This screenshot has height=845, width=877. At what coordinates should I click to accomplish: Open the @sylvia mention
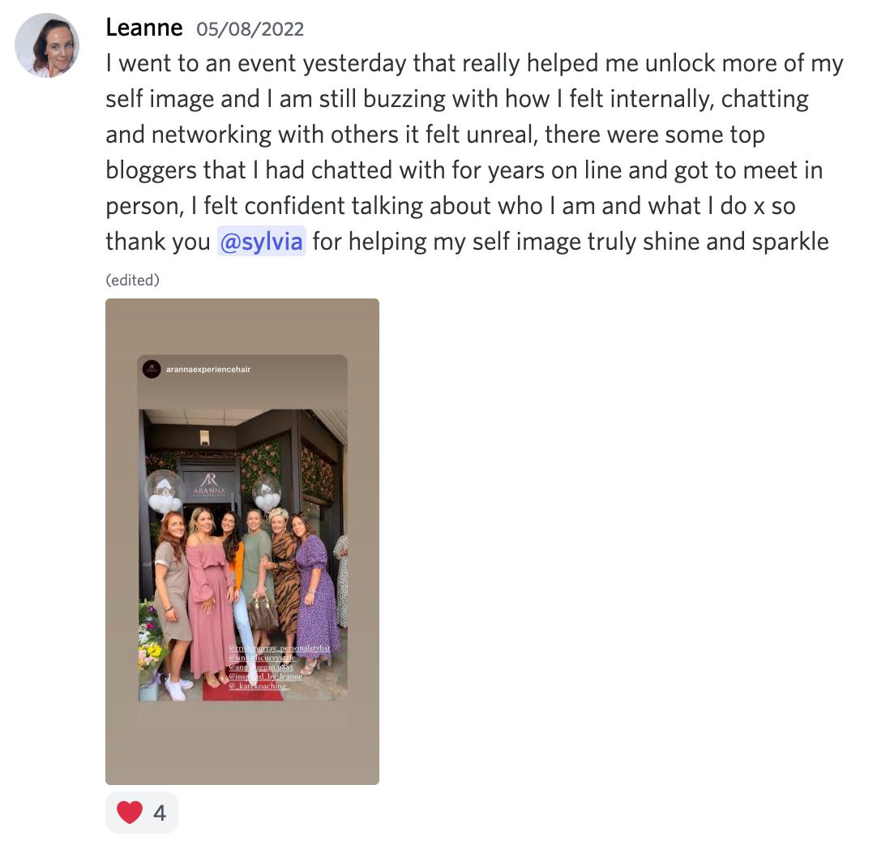tap(261, 241)
